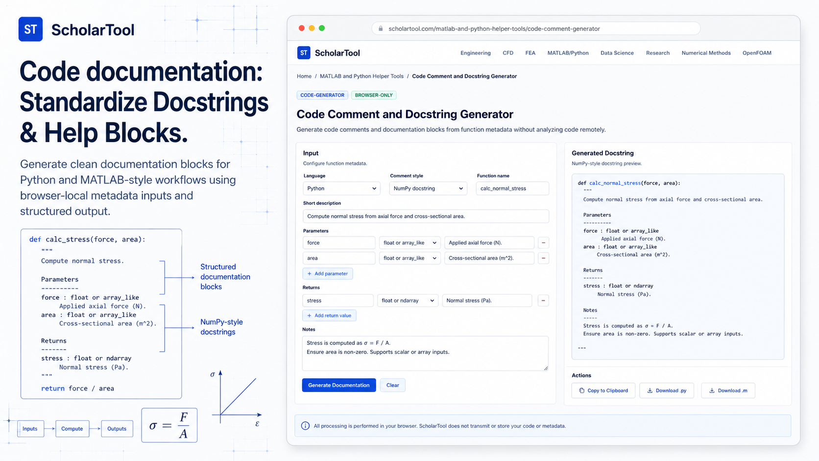Click the Outputs box in flow diagram
This screenshot has height=461, width=819.
(x=117, y=429)
